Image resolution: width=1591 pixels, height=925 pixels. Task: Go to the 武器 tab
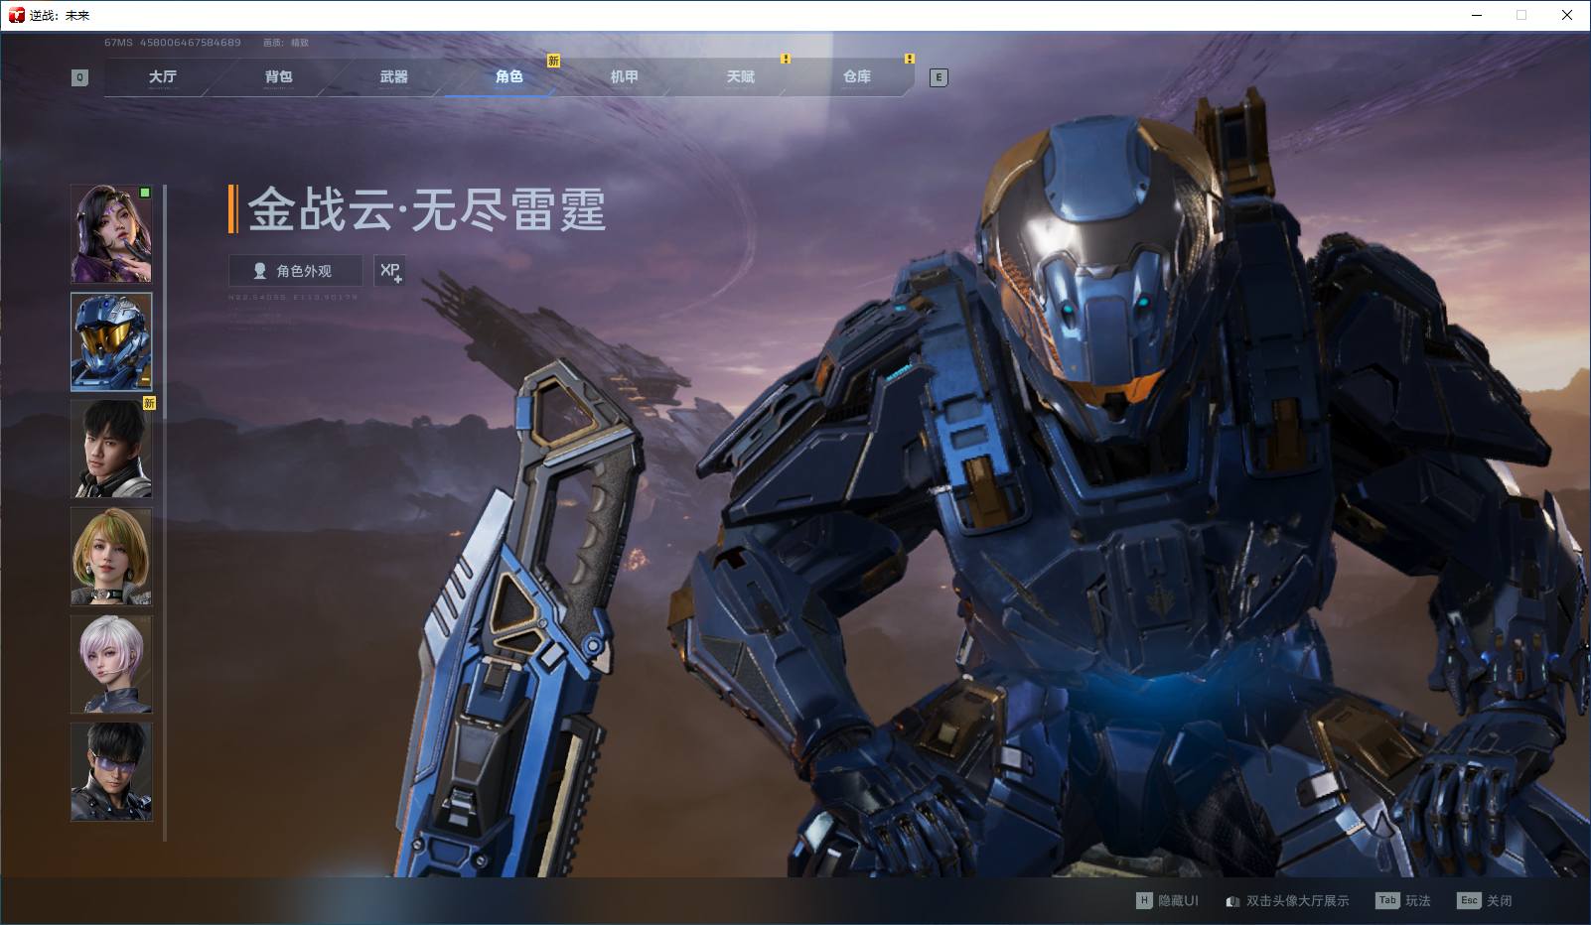(393, 76)
